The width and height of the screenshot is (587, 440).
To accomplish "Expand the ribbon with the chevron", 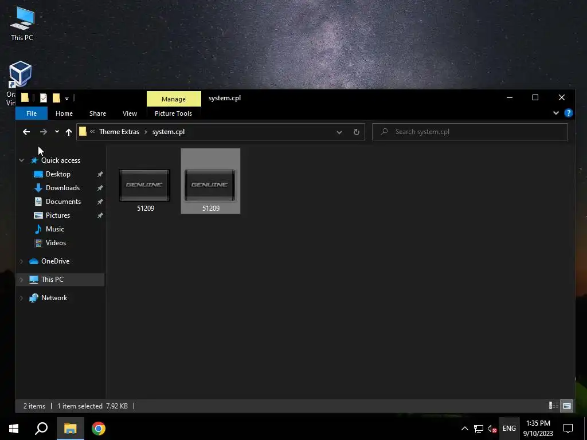I will (556, 113).
